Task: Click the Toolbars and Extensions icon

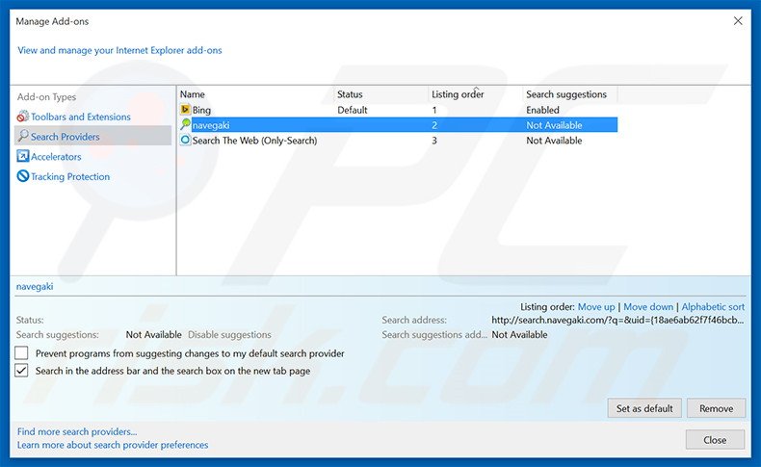Action: pyautogui.click(x=23, y=117)
